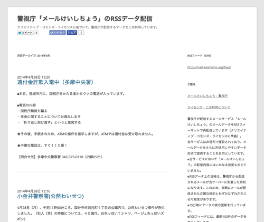Click the line ★不審な電話は、すぐ１１０番！
The width and height of the screenshot is (264, 222).
pos(42,146)
